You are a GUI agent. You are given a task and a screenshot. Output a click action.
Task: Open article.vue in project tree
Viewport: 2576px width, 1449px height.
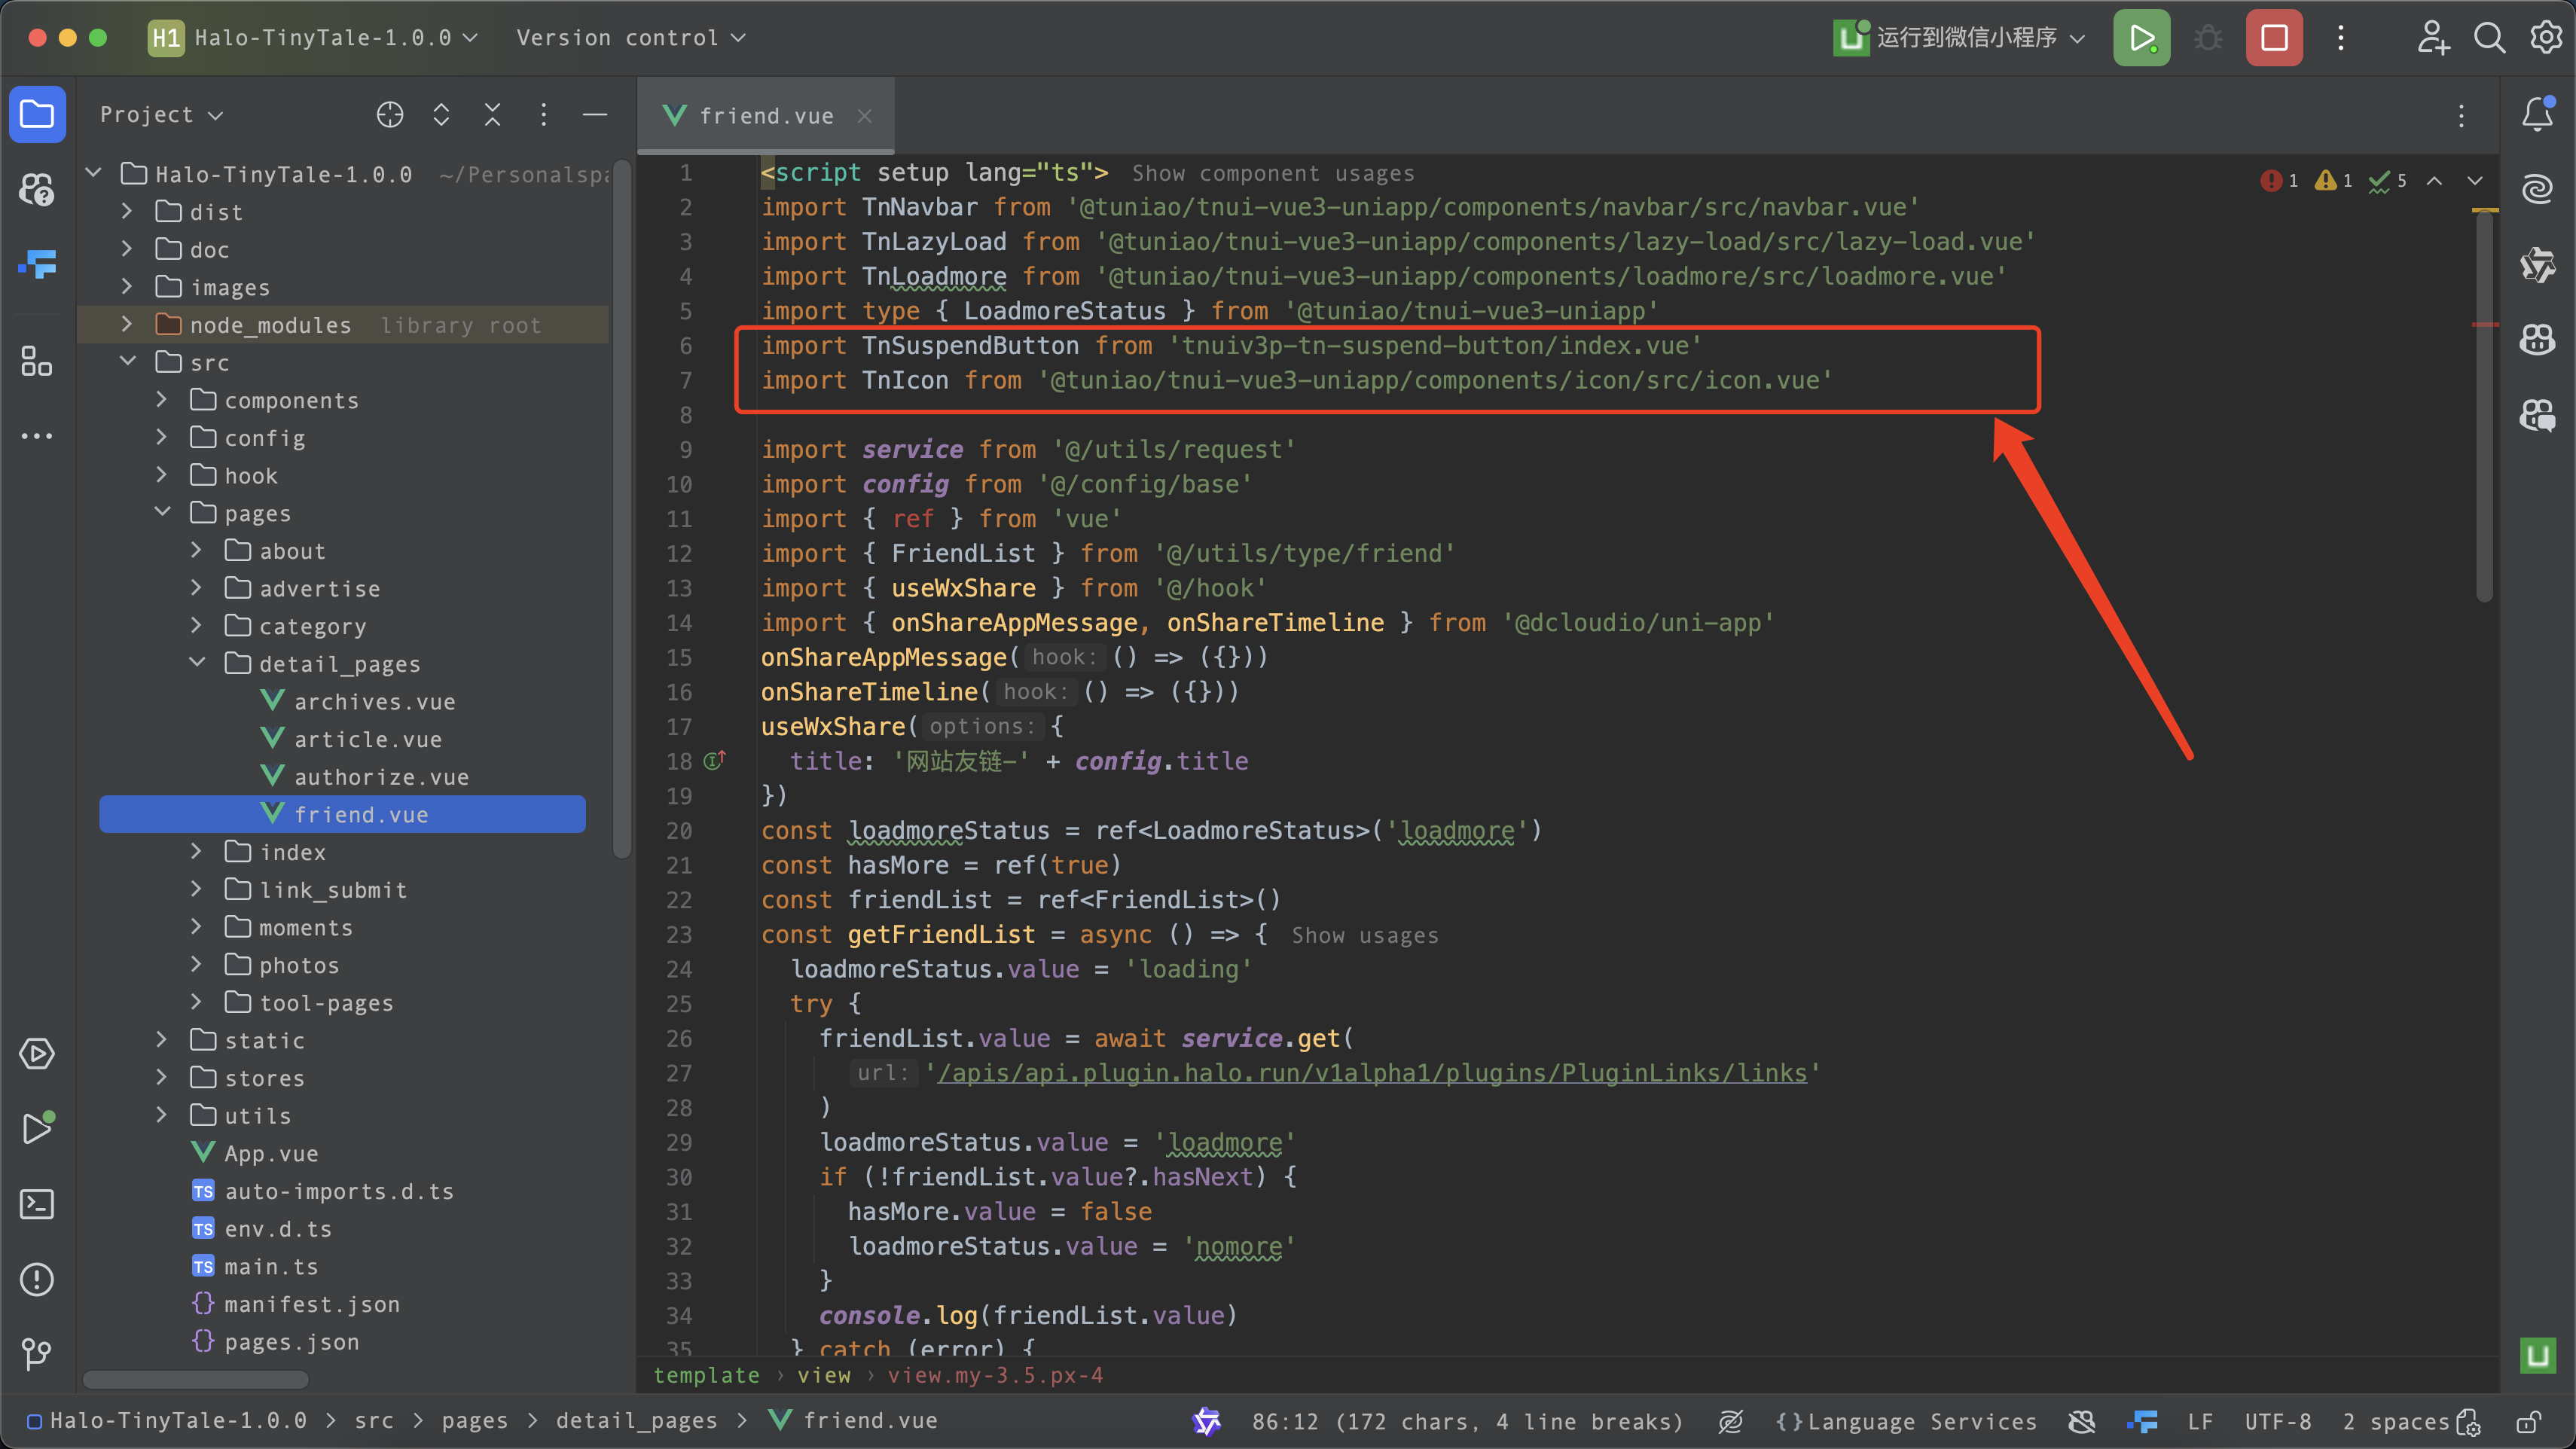point(367,739)
